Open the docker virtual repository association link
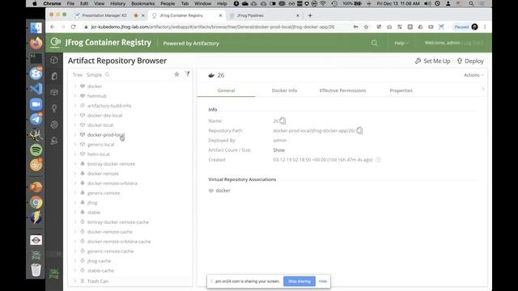This screenshot has height=291, width=518. coord(223,191)
